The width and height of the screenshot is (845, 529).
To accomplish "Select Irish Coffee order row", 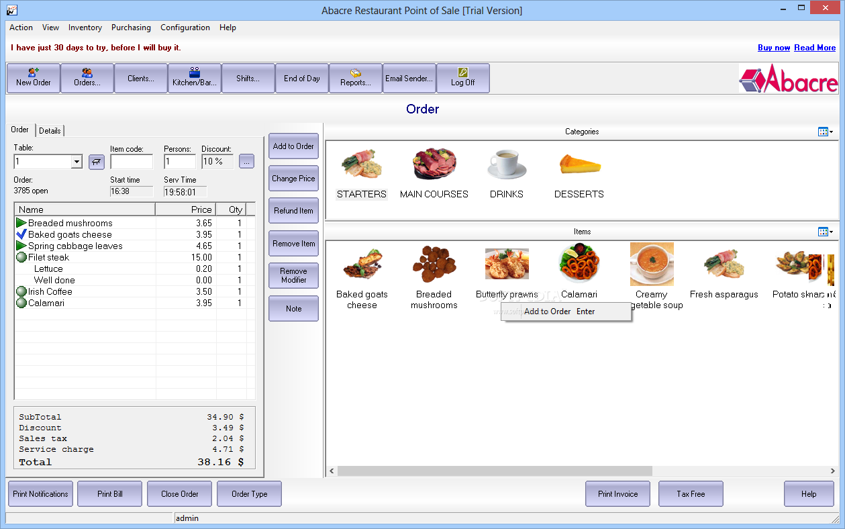I will (135, 291).
